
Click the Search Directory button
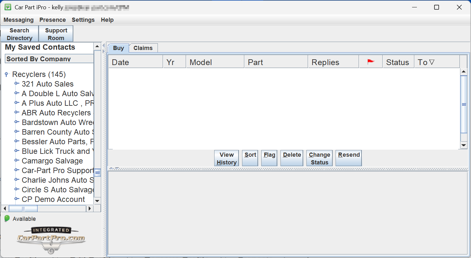(20, 34)
